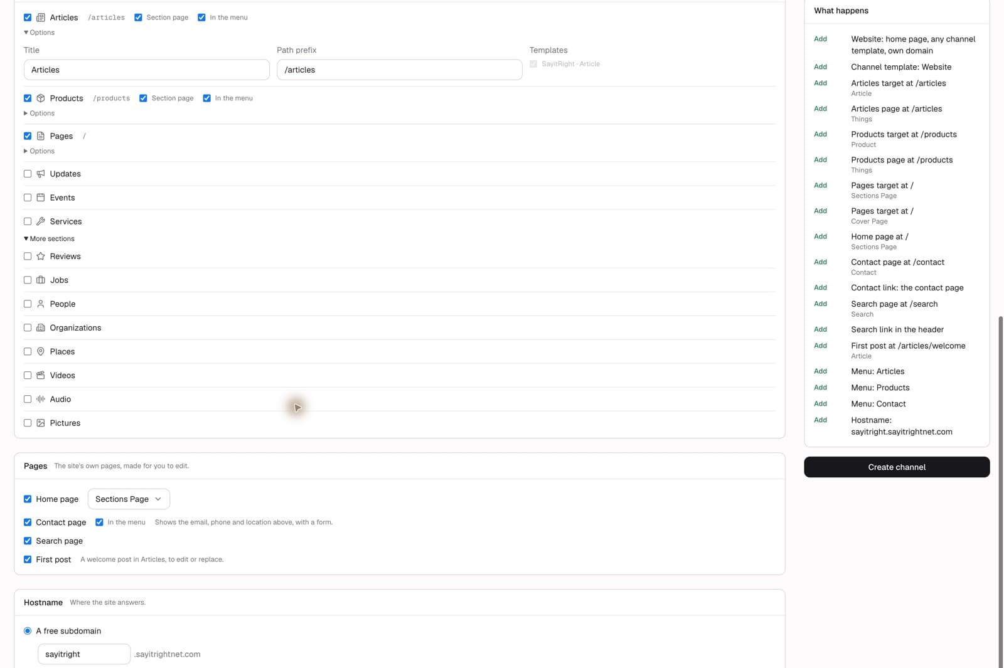Uncheck the Articles section checkbox

(x=28, y=18)
